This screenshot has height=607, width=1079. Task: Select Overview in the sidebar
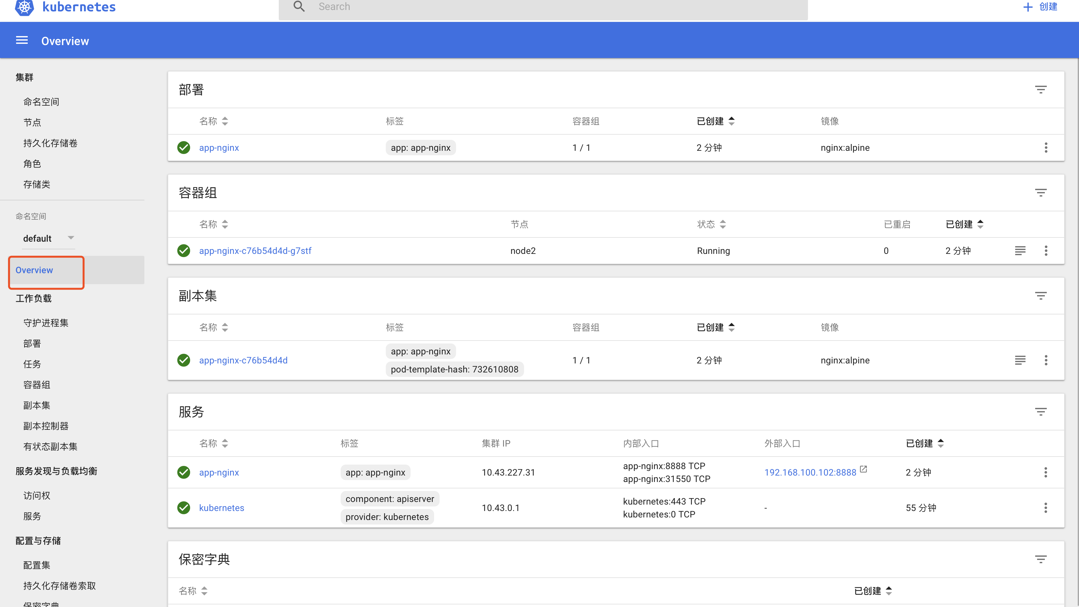[x=34, y=270]
